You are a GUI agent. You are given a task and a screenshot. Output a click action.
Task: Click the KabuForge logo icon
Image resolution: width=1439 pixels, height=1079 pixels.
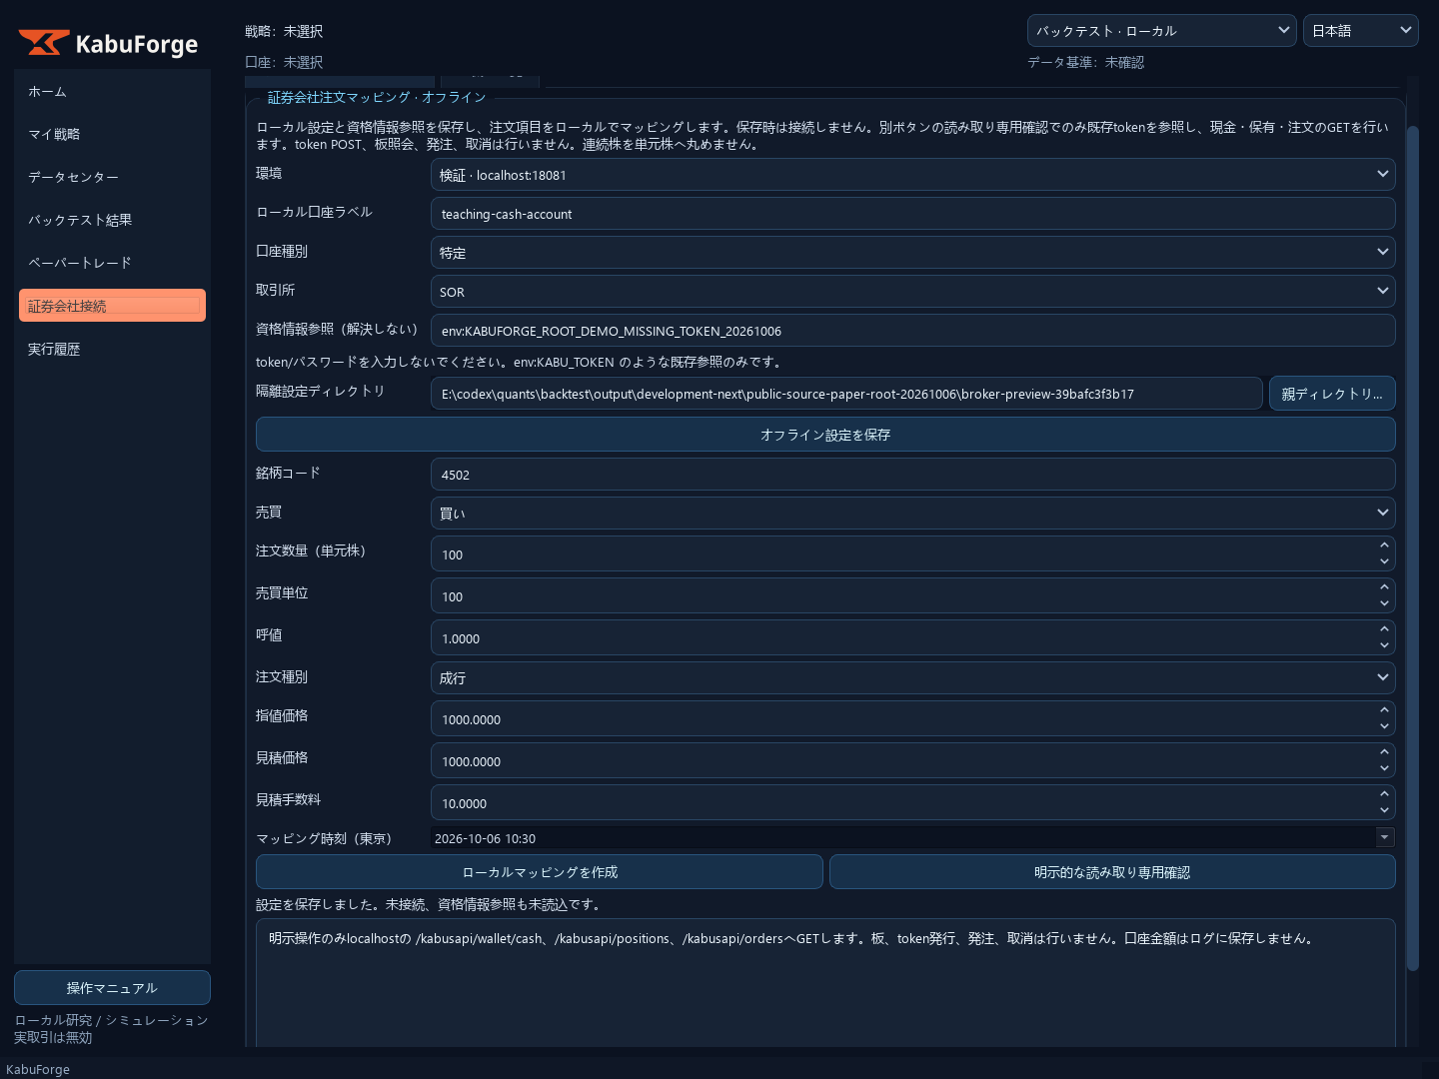tap(44, 43)
